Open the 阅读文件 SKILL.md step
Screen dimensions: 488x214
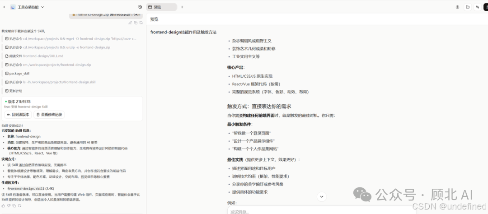[x=34, y=56]
